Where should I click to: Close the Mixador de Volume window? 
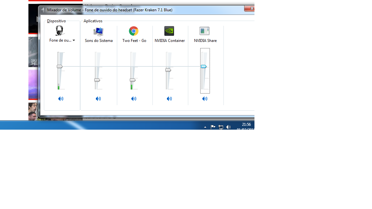tap(249, 8)
